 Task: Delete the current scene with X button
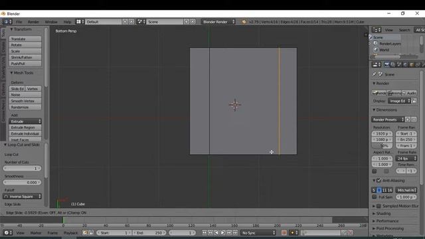pos(193,22)
